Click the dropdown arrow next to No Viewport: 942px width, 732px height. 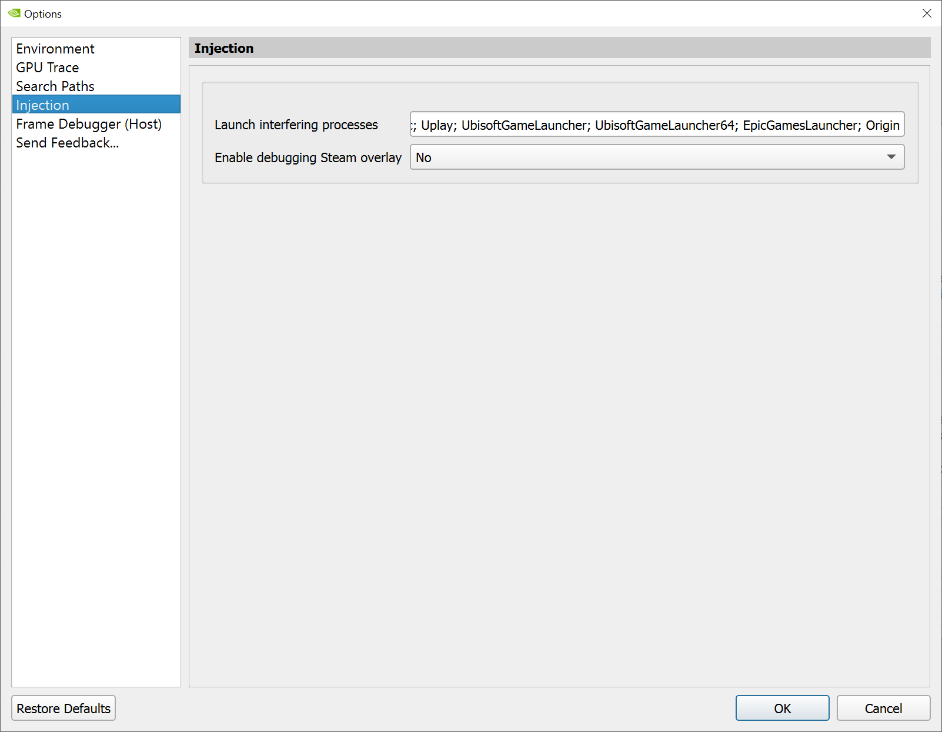tap(891, 157)
